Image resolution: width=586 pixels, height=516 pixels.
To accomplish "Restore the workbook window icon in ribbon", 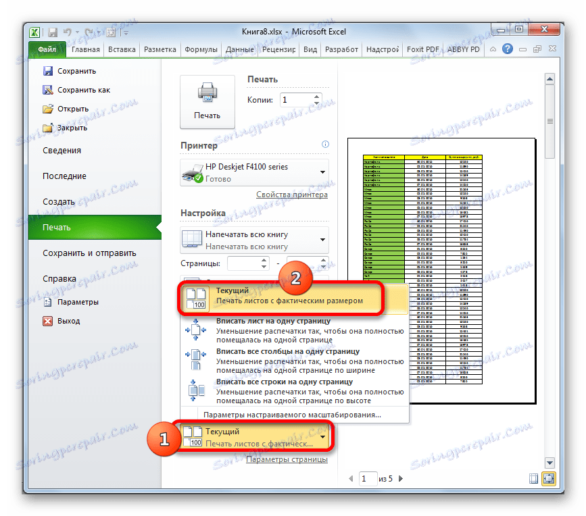I will [537, 49].
